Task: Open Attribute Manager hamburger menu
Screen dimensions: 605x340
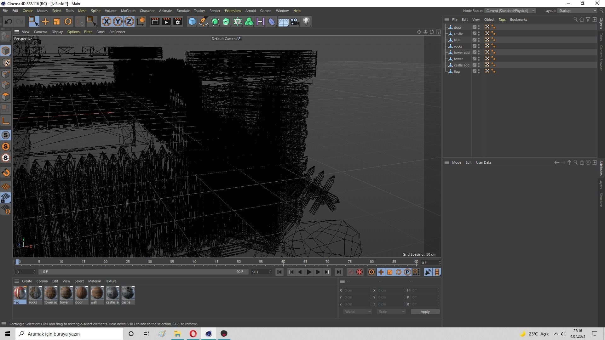Action: pyautogui.click(x=447, y=163)
